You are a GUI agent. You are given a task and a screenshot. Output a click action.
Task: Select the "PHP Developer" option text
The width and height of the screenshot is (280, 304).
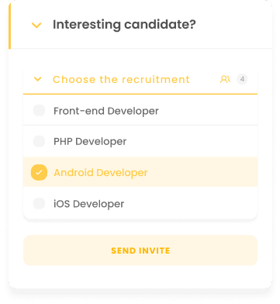(x=90, y=142)
